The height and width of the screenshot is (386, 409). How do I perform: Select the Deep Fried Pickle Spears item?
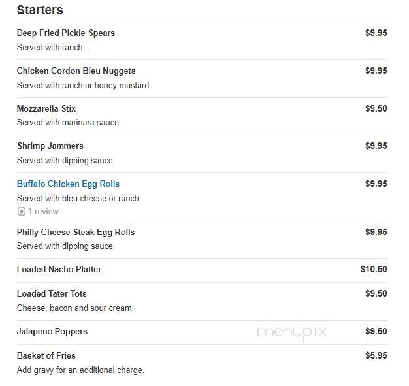[66, 33]
